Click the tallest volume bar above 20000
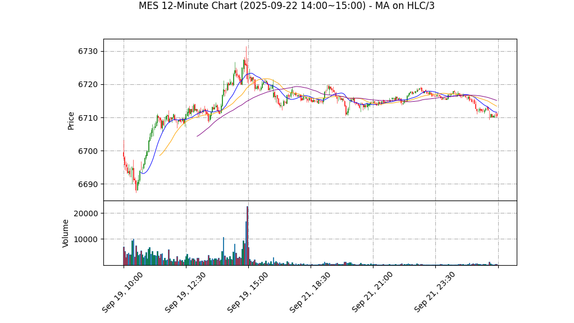Image resolution: width=574 pixels, height=323 pixels. [x=248, y=236]
